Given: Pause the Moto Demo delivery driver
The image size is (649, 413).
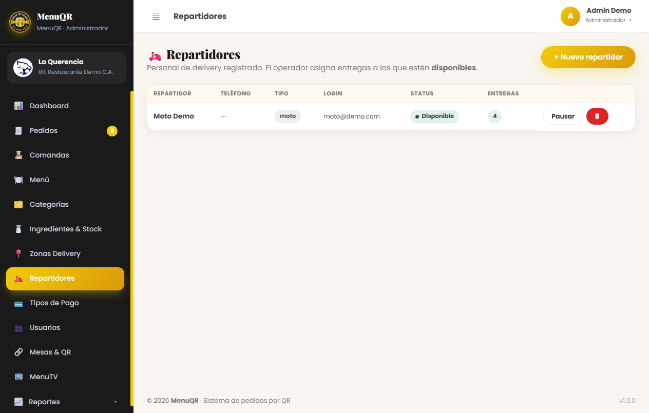Looking at the screenshot, I should coord(563,116).
